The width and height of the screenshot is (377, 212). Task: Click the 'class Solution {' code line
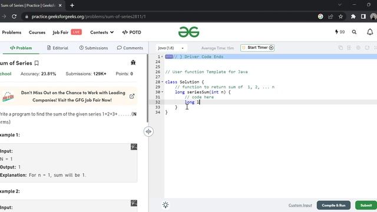[184, 82]
